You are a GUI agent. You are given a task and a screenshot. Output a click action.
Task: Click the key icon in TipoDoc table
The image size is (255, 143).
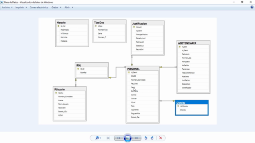click(96, 26)
